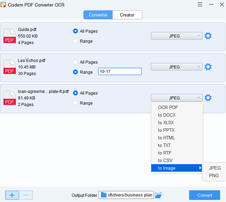Select the Guide.pdf file name
Screen dimensions: 226x202
[27, 30]
